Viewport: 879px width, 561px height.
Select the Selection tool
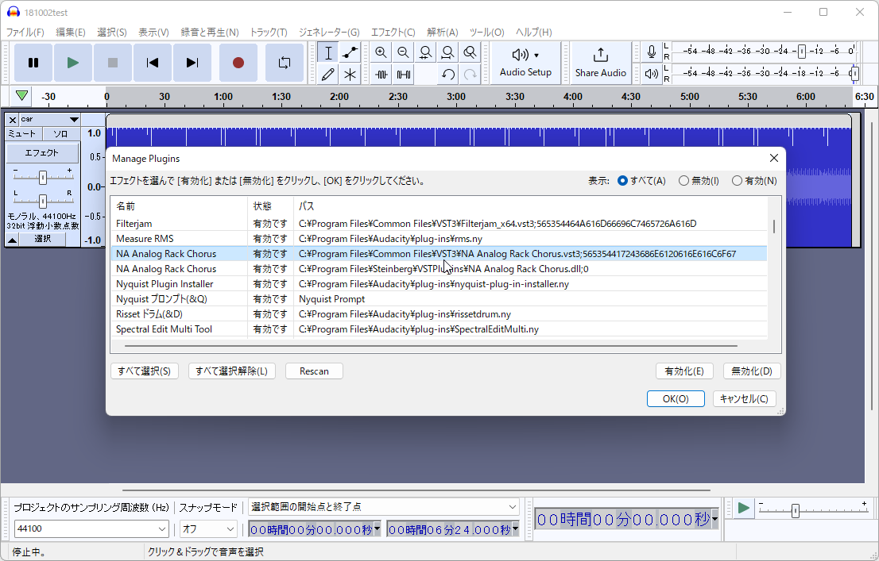pyautogui.click(x=327, y=52)
